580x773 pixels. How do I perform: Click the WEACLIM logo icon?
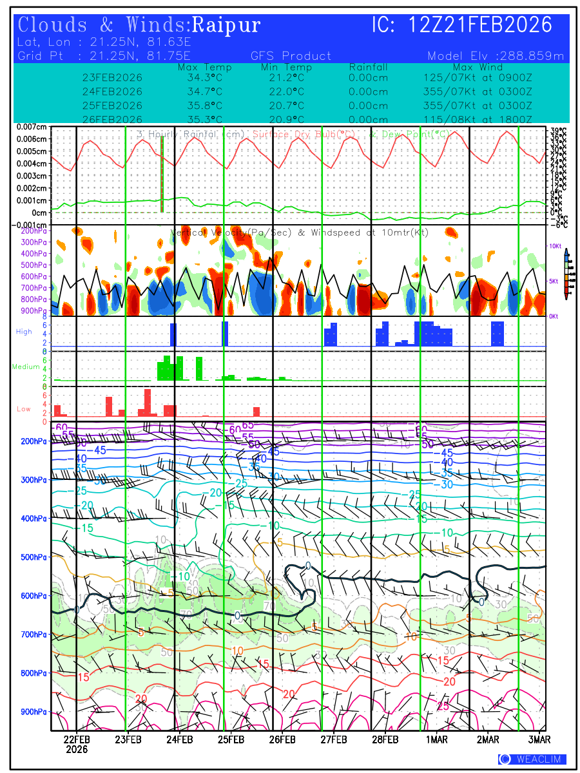pyautogui.click(x=505, y=759)
